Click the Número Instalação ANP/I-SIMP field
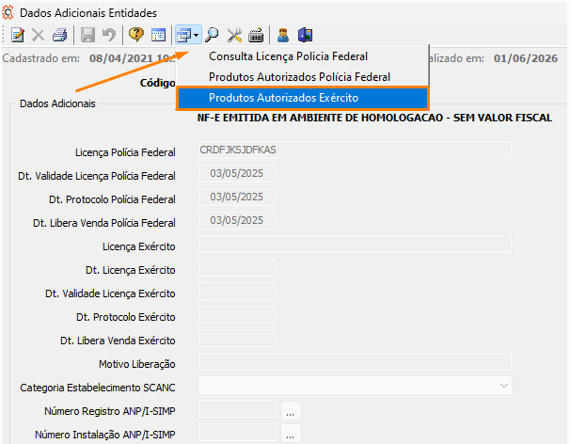This screenshot has height=444, width=570. 238,433
